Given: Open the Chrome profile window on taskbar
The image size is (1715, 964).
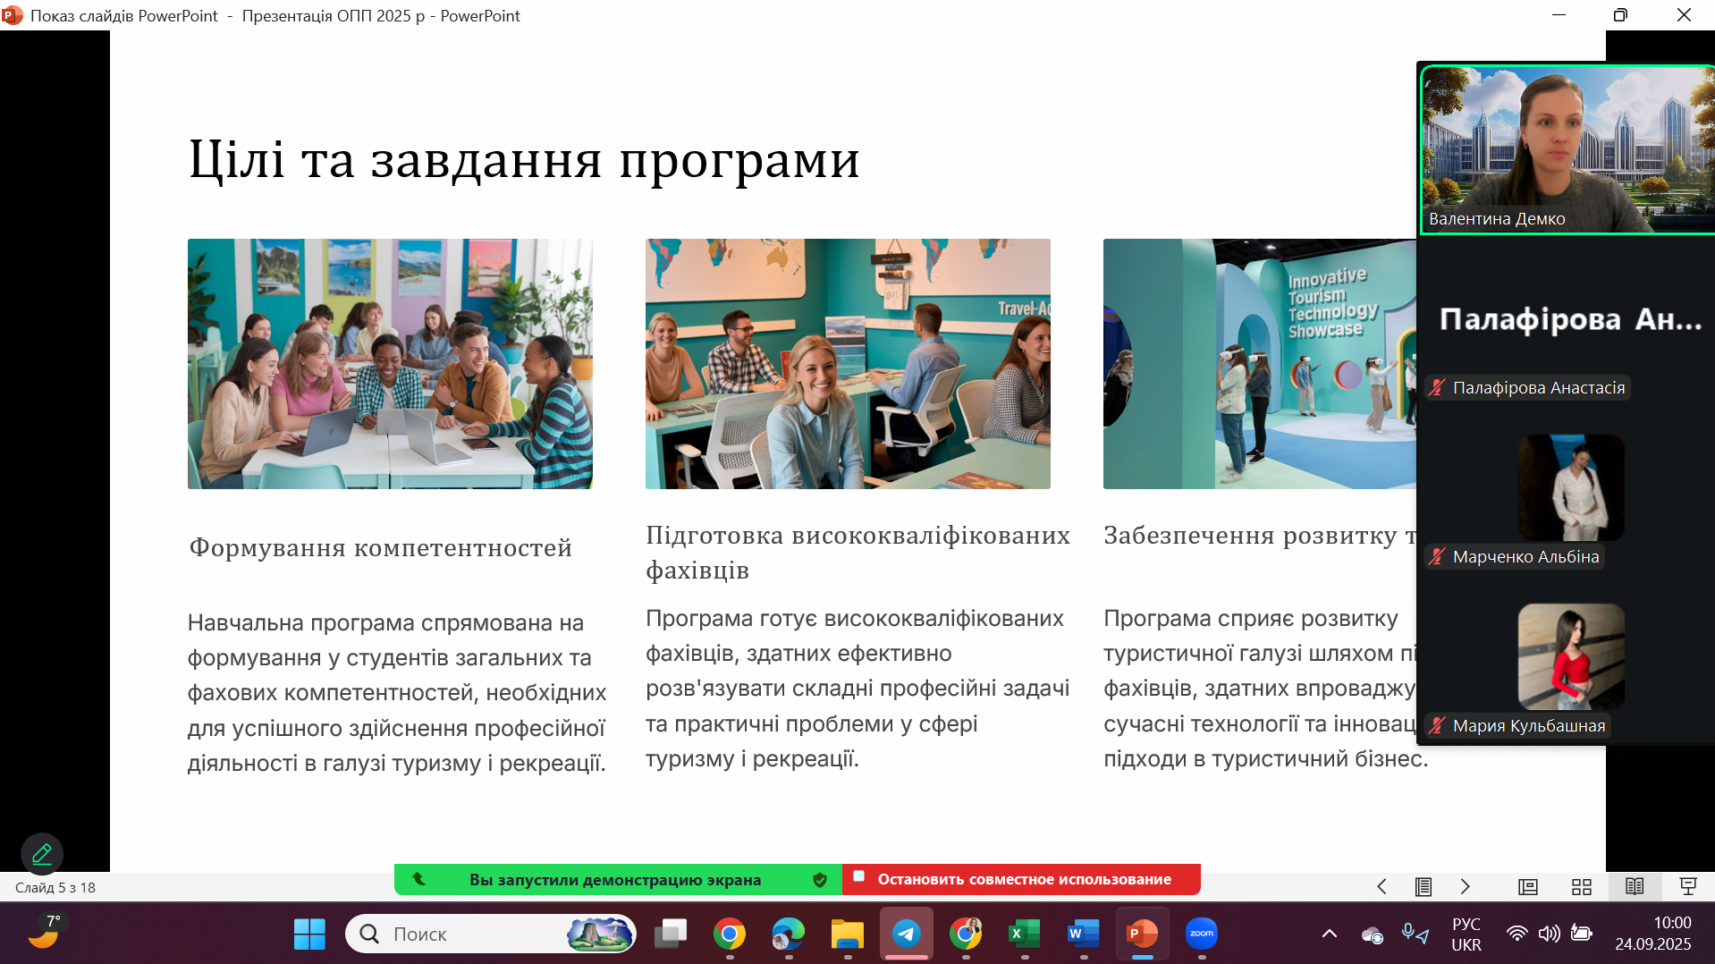Looking at the screenshot, I should pyautogui.click(x=966, y=934).
